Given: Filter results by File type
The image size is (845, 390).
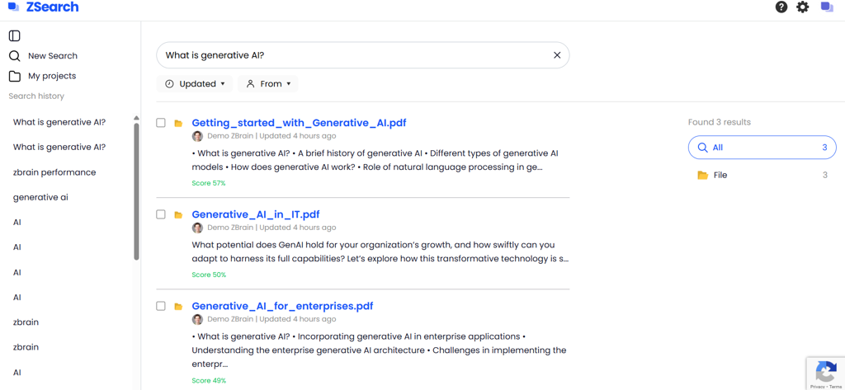Looking at the screenshot, I should [720, 175].
